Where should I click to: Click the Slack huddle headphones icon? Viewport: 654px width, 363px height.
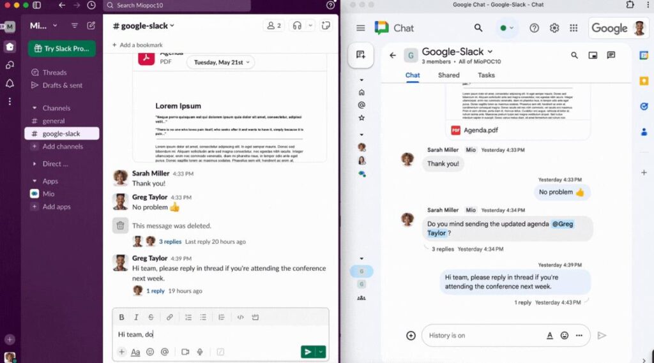[x=297, y=26]
